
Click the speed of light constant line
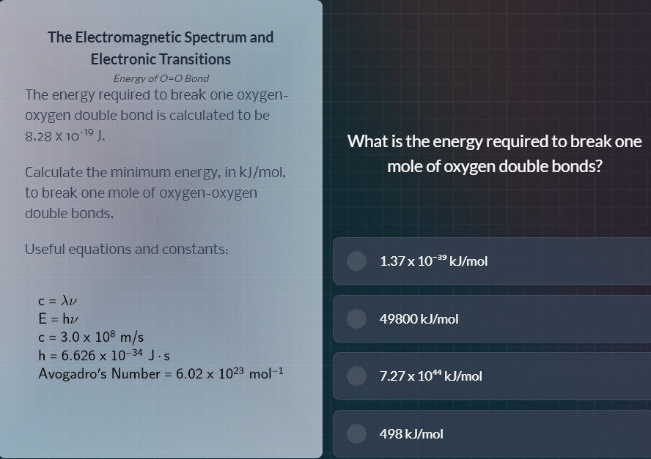coord(91,337)
